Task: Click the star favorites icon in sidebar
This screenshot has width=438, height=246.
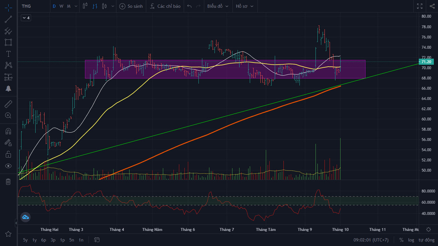Action: tap(8, 234)
